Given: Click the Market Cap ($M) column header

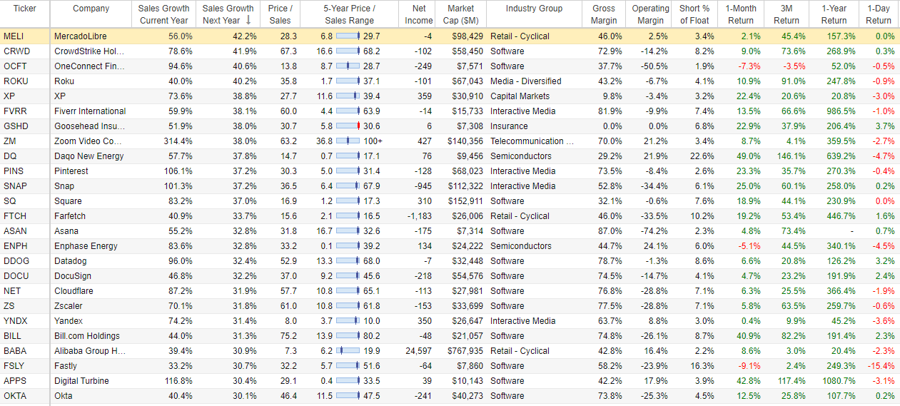Looking at the screenshot, I should tap(462, 14).
